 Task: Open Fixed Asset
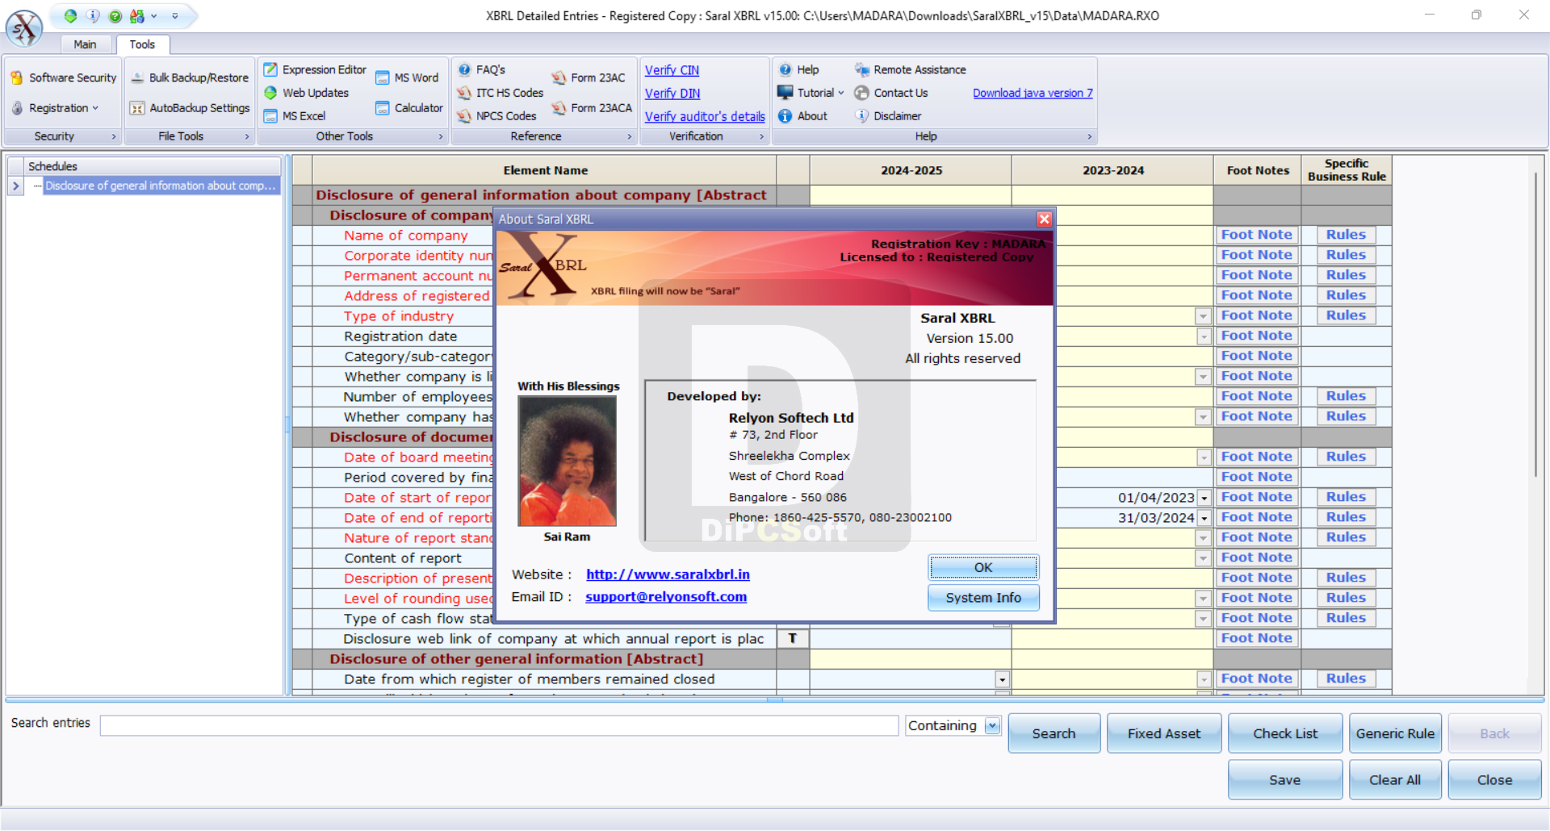[x=1163, y=733]
